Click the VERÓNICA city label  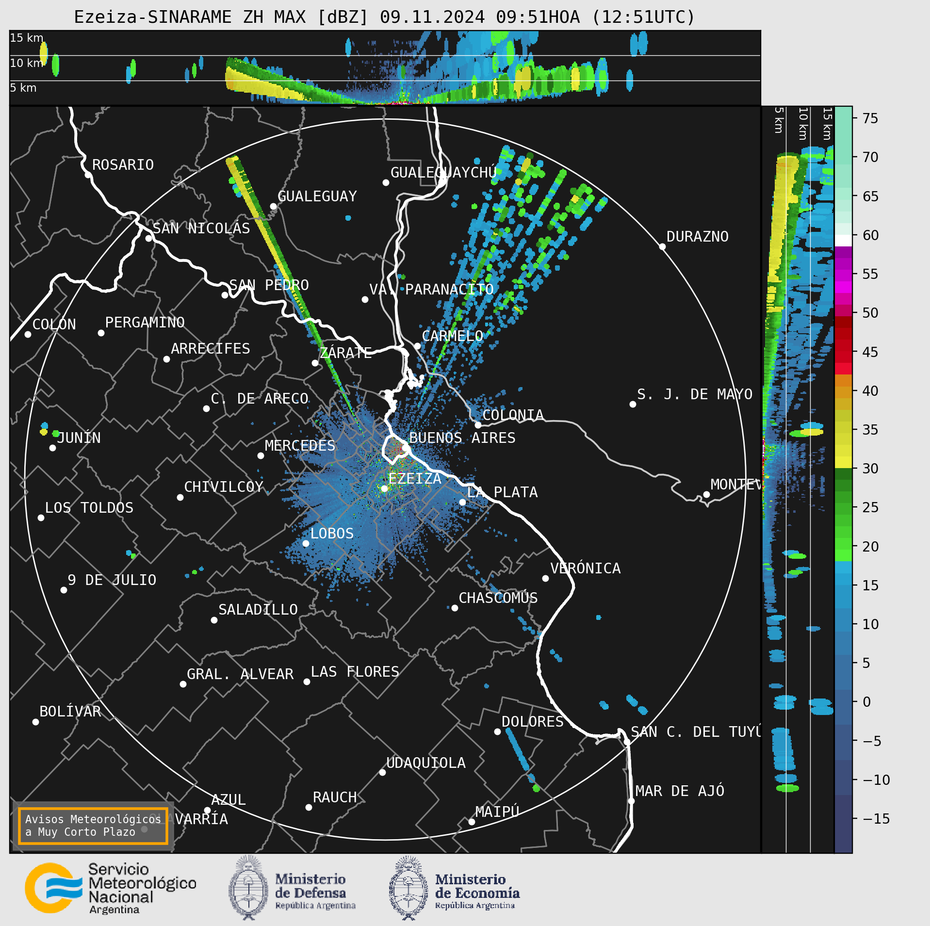pos(586,568)
